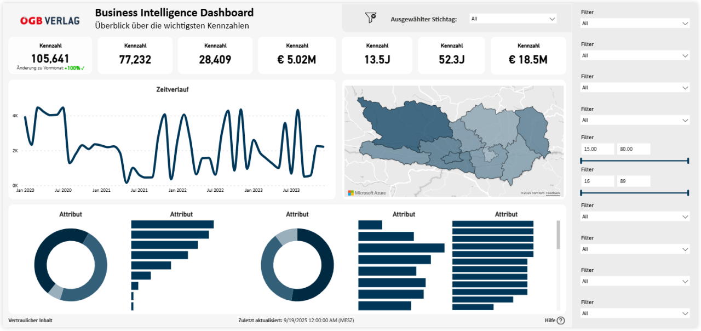Image resolution: width=701 pixels, height=331 pixels.
Task: Select the 105,641 Kennzahl card
Action: click(x=50, y=55)
